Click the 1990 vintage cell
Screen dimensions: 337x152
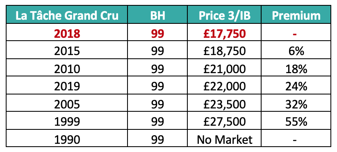pos(67,138)
